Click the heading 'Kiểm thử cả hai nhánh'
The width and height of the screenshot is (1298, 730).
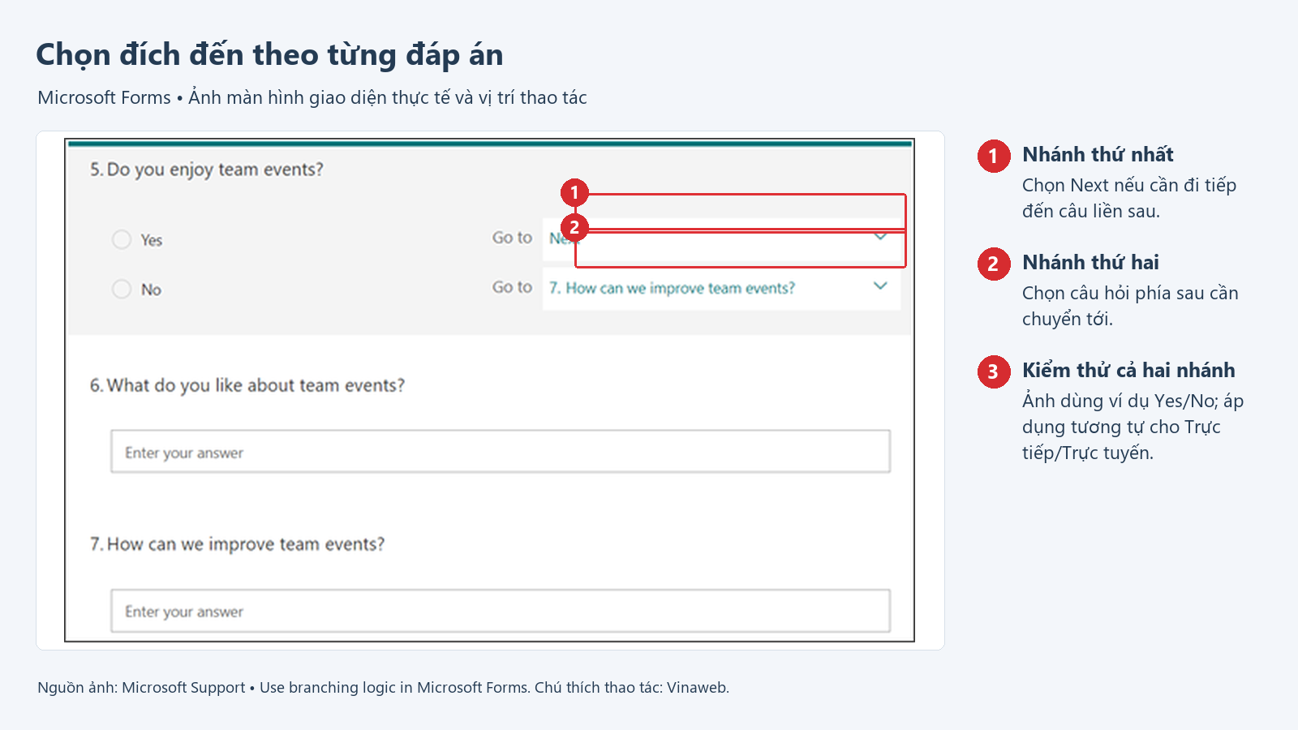(1128, 370)
